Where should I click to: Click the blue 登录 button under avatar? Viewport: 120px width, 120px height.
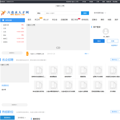pos(99,41)
